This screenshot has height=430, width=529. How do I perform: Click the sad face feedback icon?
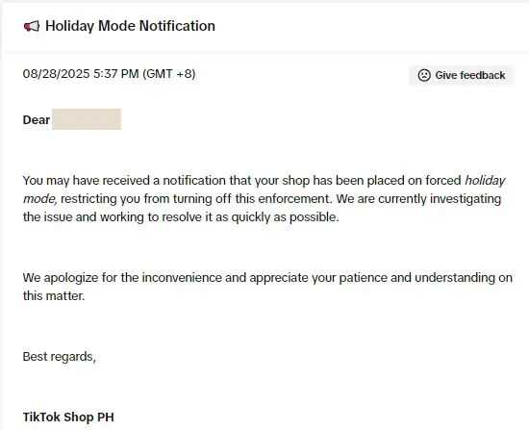pos(424,75)
